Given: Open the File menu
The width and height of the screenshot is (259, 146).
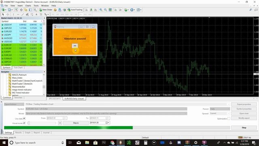Looking at the screenshot, I should (6, 6).
